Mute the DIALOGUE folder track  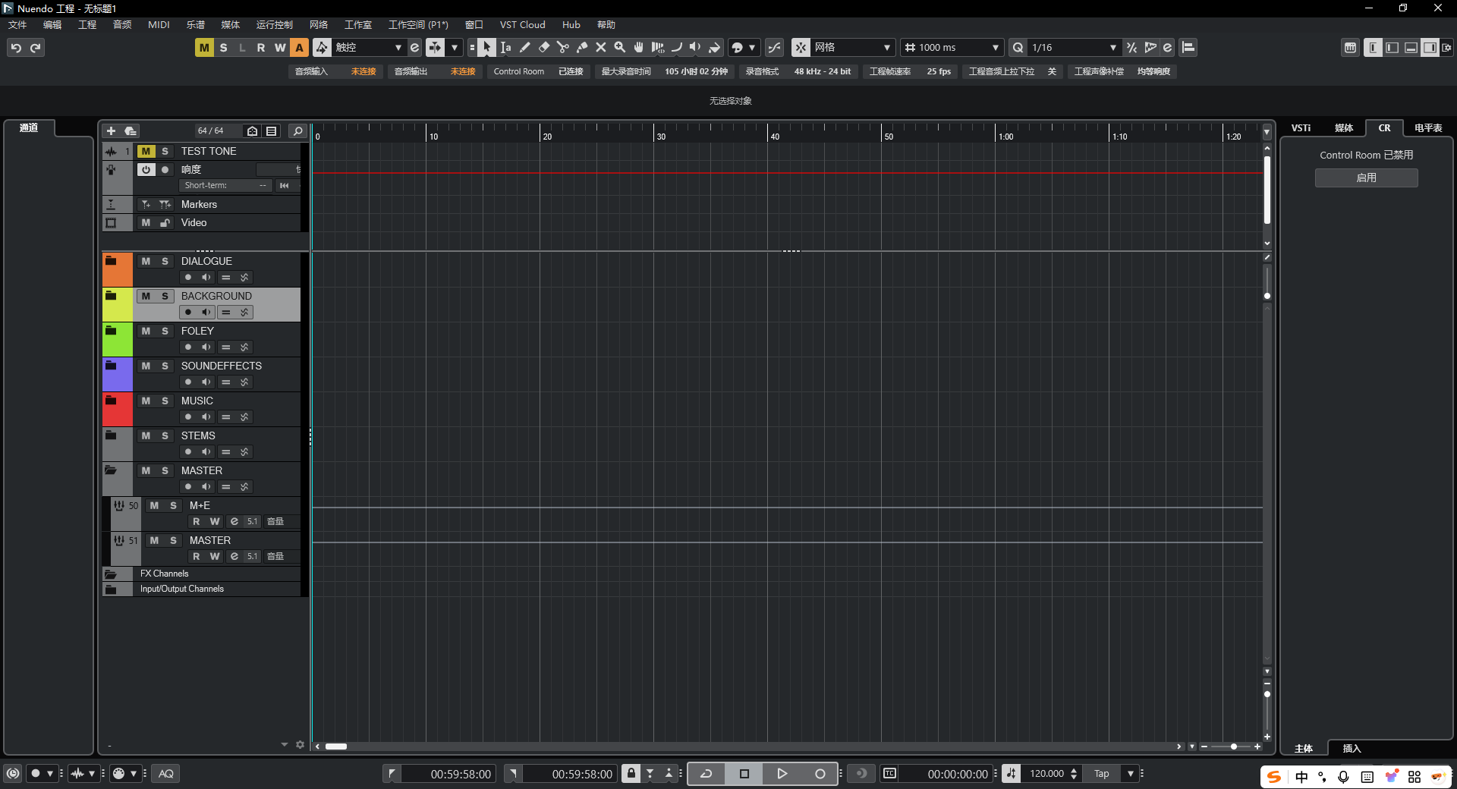point(146,261)
